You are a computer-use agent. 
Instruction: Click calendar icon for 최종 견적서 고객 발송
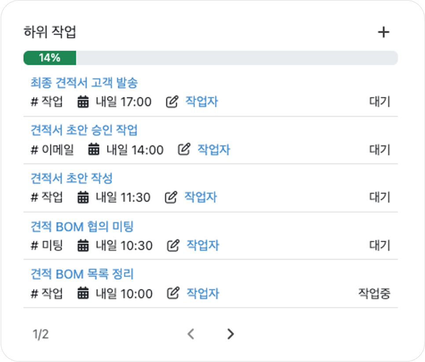coord(83,102)
